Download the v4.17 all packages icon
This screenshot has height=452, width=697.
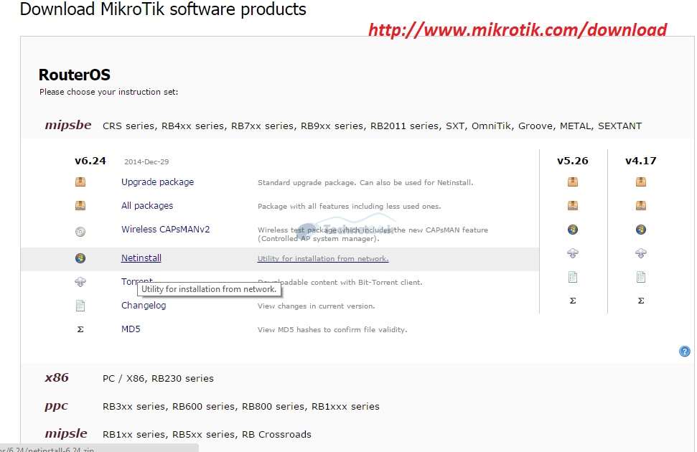(x=640, y=205)
